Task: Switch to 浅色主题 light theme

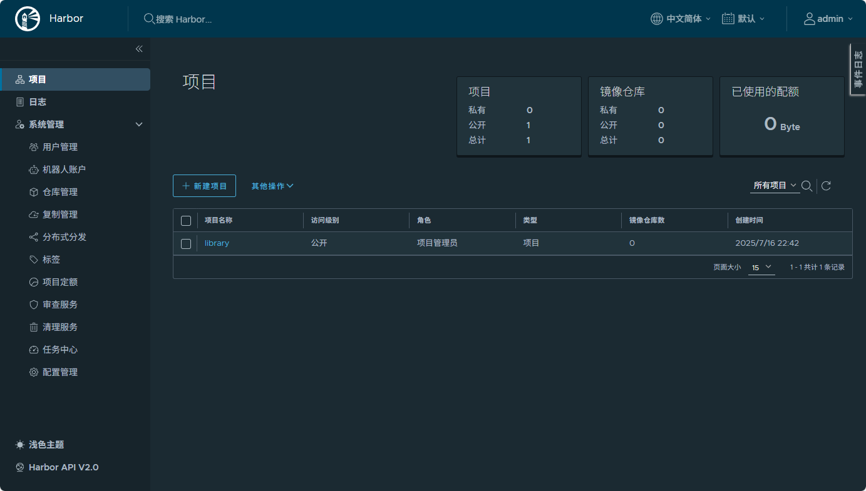Action: pyautogui.click(x=46, y=445)
